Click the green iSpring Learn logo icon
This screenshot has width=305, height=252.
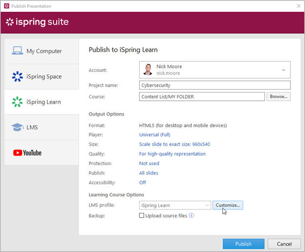click(x=17, y=102)
